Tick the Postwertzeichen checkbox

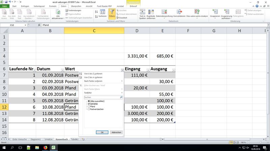(x=89, y=109)
